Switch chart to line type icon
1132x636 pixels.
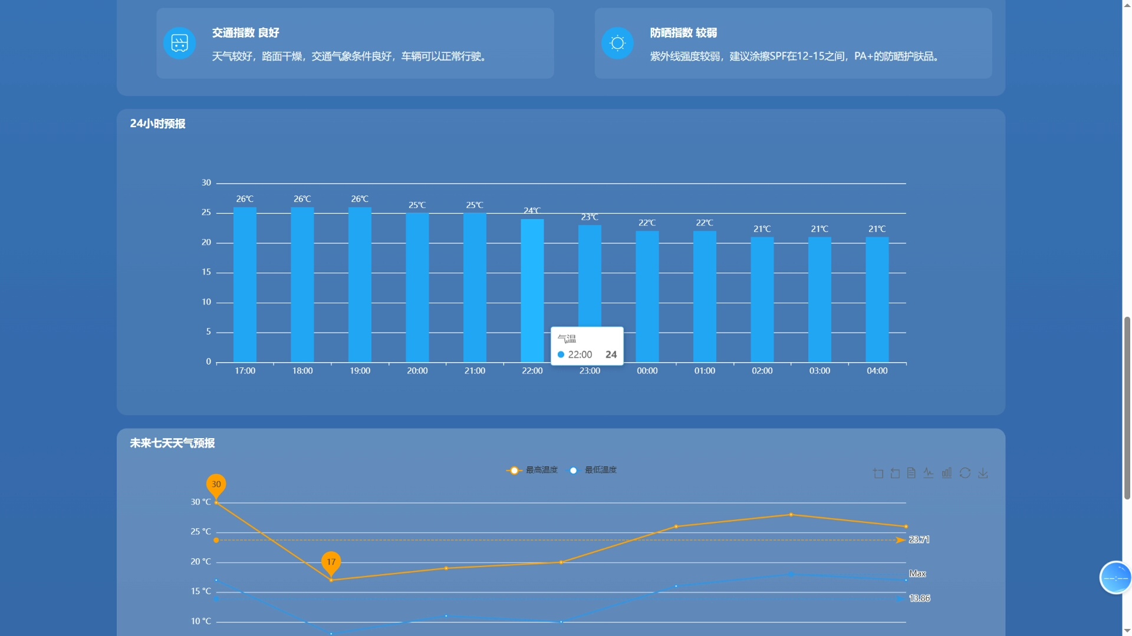[929, 473]
